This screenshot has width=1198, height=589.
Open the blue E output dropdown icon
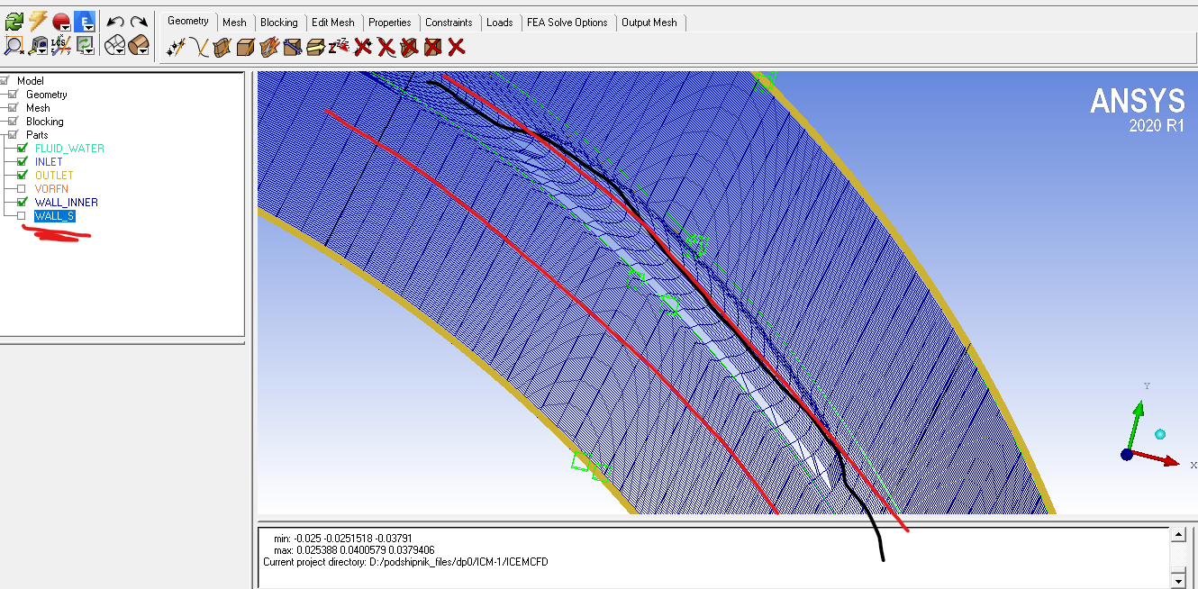tap(85, 21)
